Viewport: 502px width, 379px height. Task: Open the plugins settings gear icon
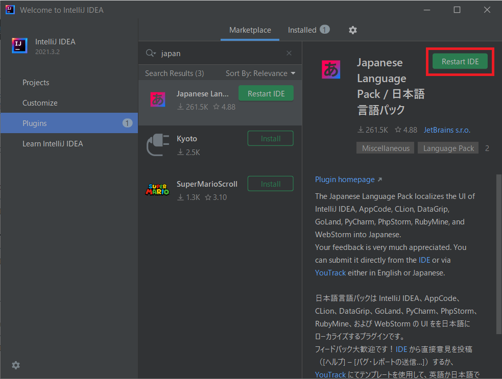(x=352, y=30)
